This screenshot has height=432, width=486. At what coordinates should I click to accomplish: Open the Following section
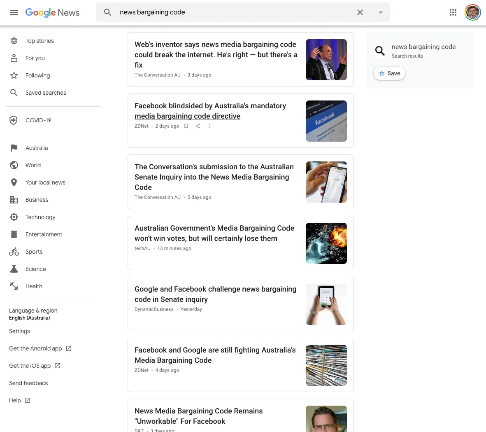pyautogui.click(x=37, y=75)
